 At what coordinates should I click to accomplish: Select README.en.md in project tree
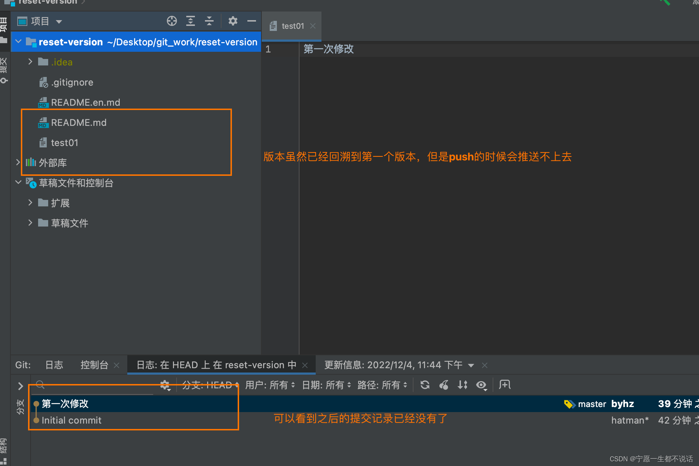point(86,102)
